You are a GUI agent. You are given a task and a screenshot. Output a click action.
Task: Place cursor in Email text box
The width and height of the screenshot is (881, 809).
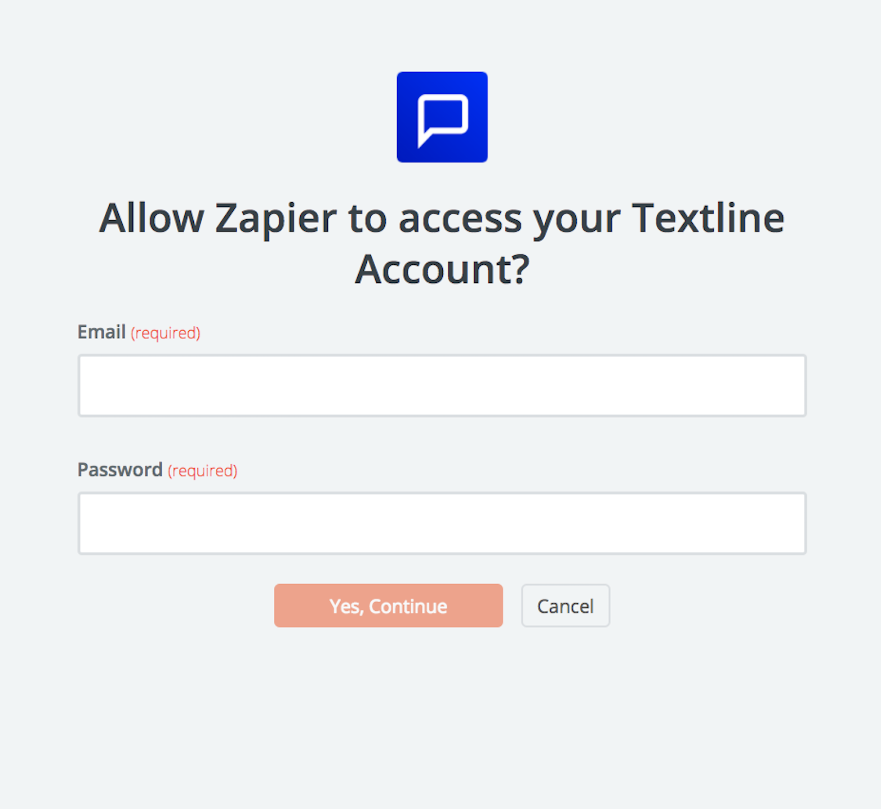pos(442,386)
